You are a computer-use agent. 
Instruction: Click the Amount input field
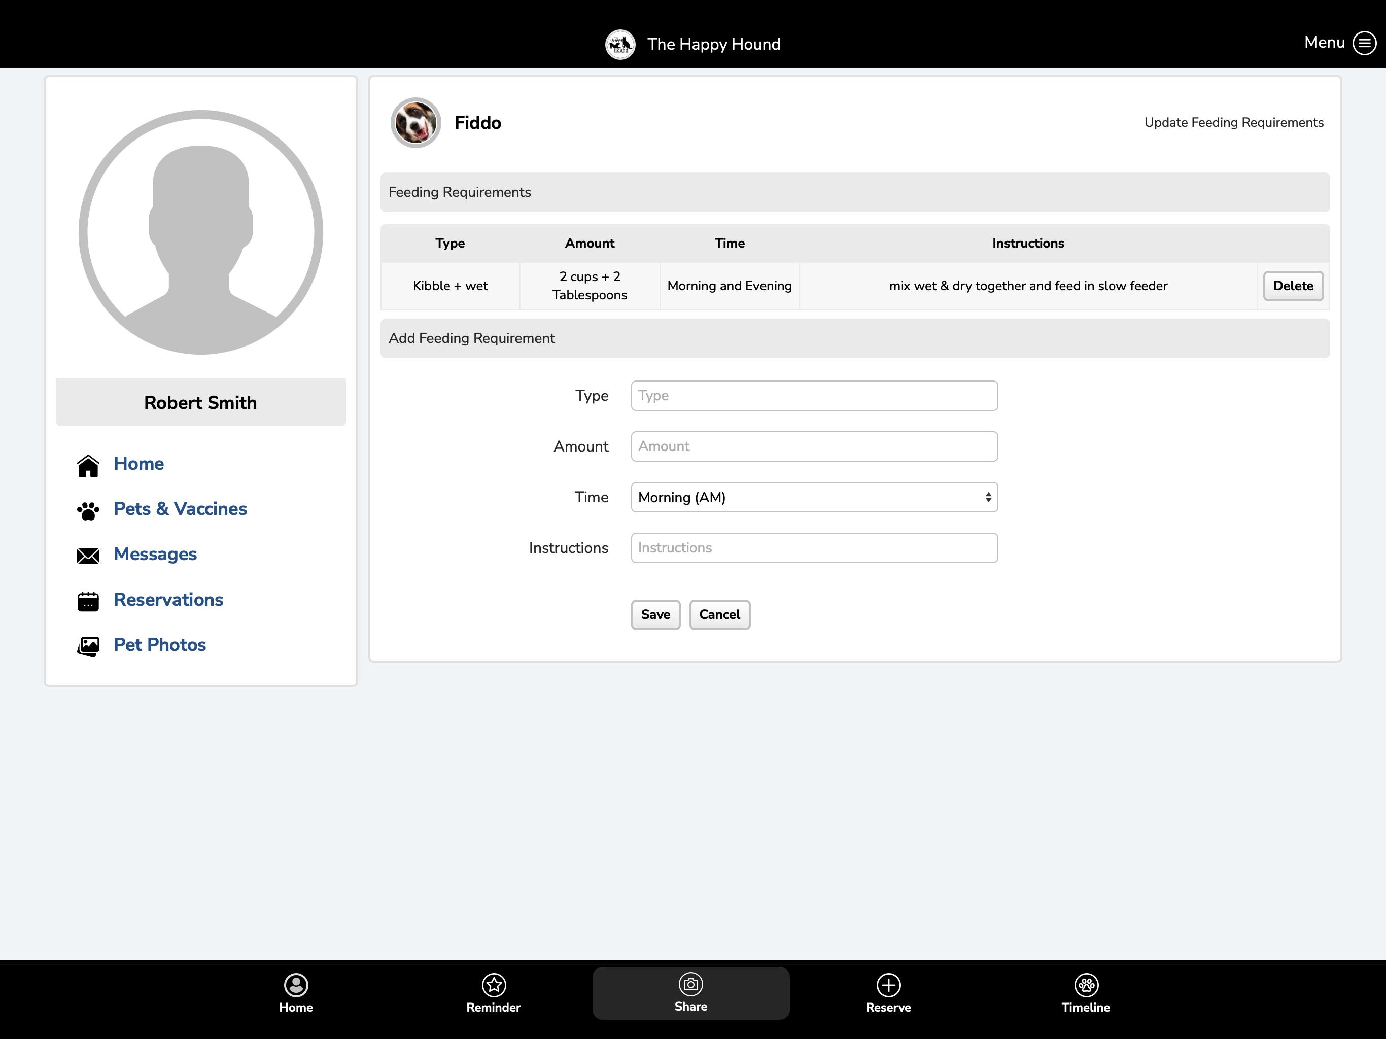click(x=814, y=446)
